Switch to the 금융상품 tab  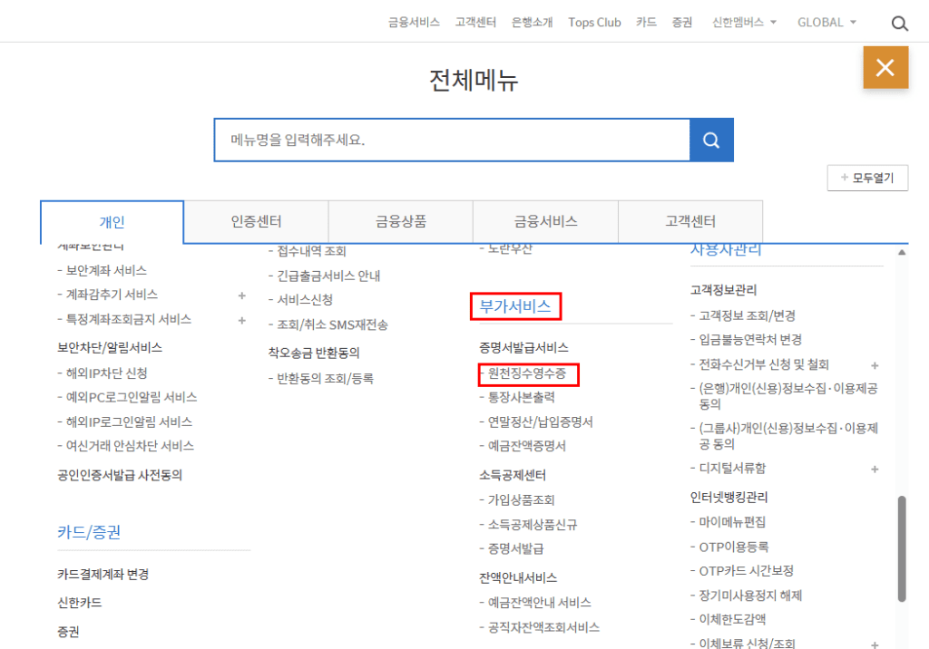pos(401,220)
